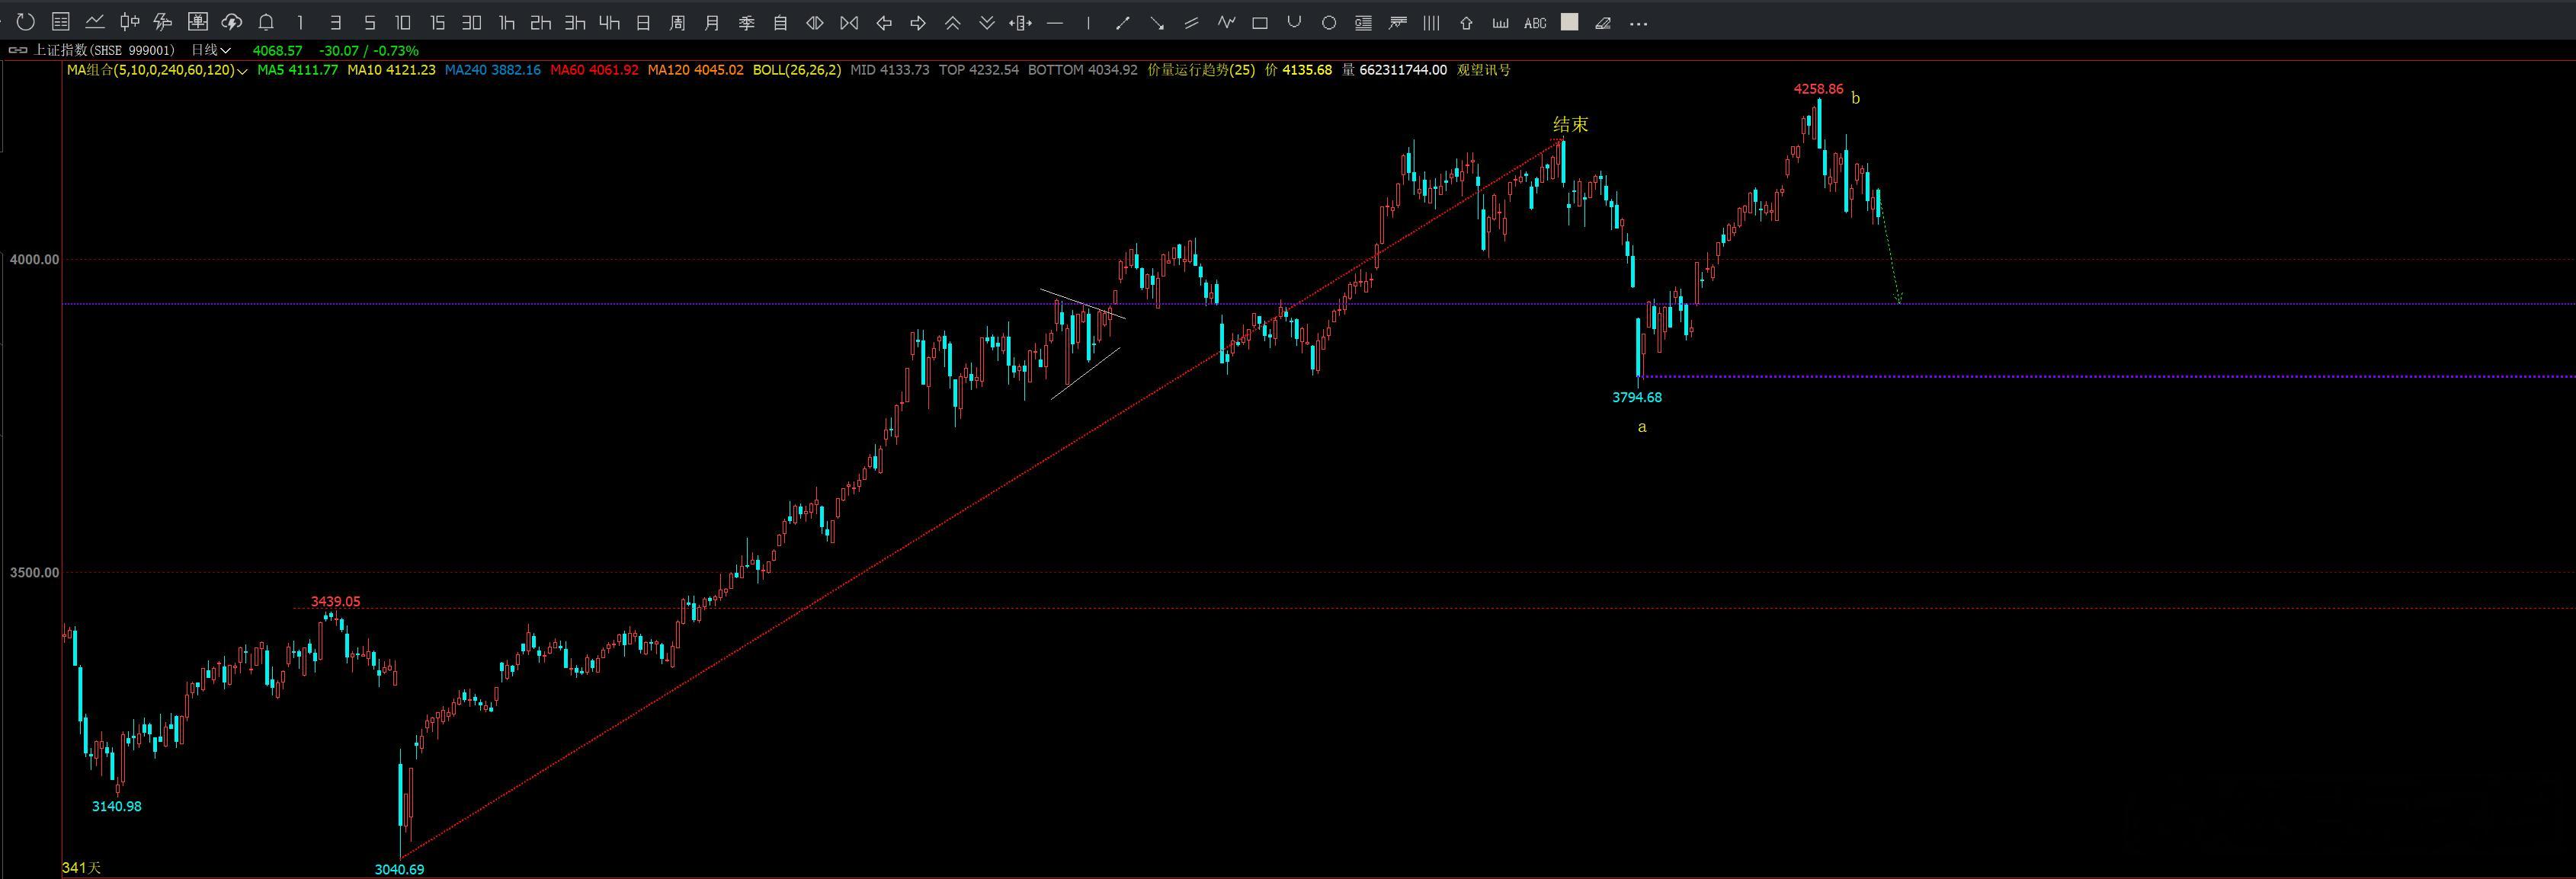Click the 3140.98 low price label

coord(117,806)
